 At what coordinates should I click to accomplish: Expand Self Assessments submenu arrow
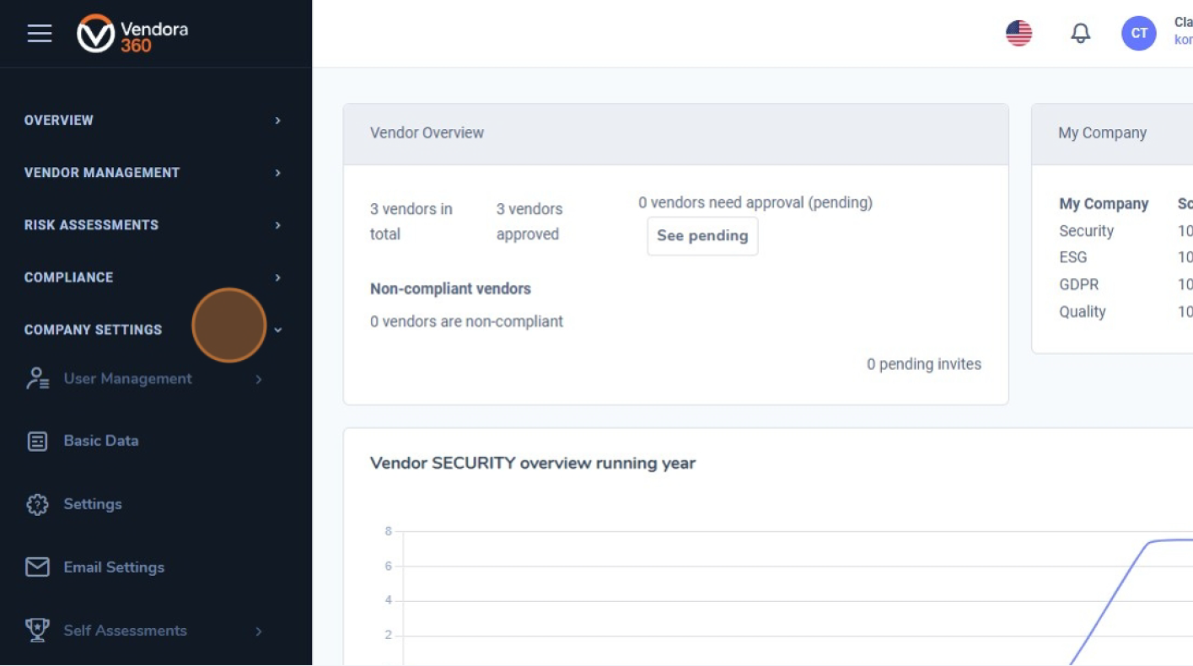click(259, 631)
